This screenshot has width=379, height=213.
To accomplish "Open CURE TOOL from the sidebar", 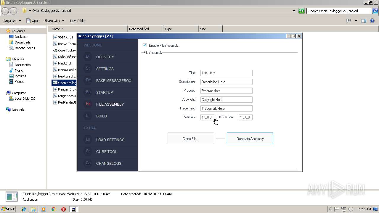I will [x=107, y=151].
